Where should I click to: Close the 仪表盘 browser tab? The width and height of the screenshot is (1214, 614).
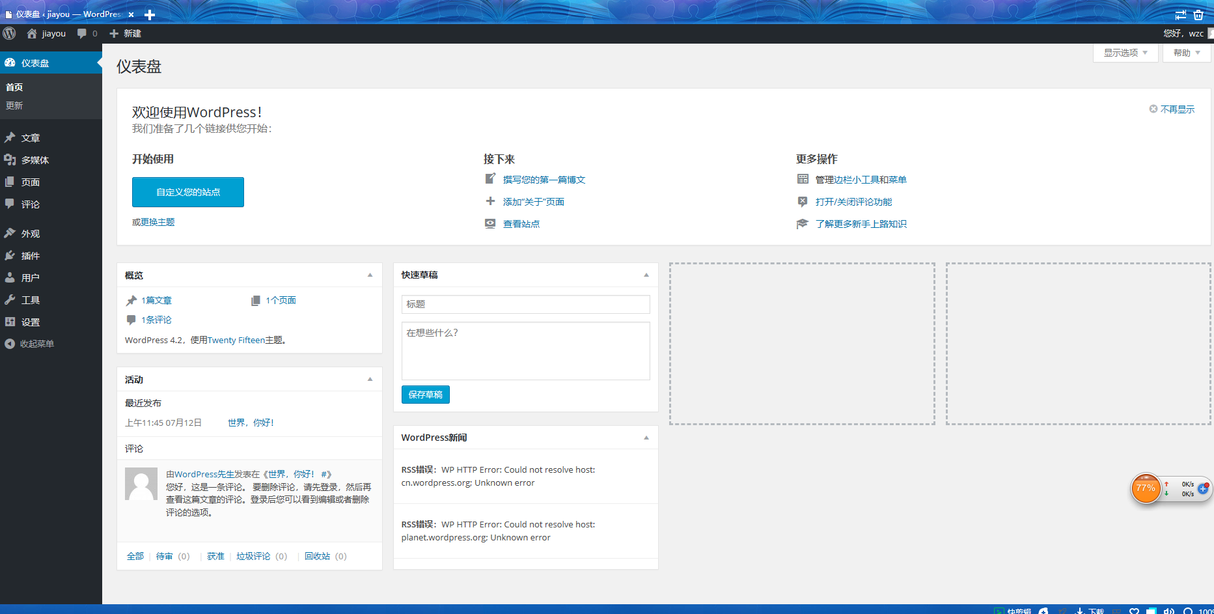tap(131, 14)
